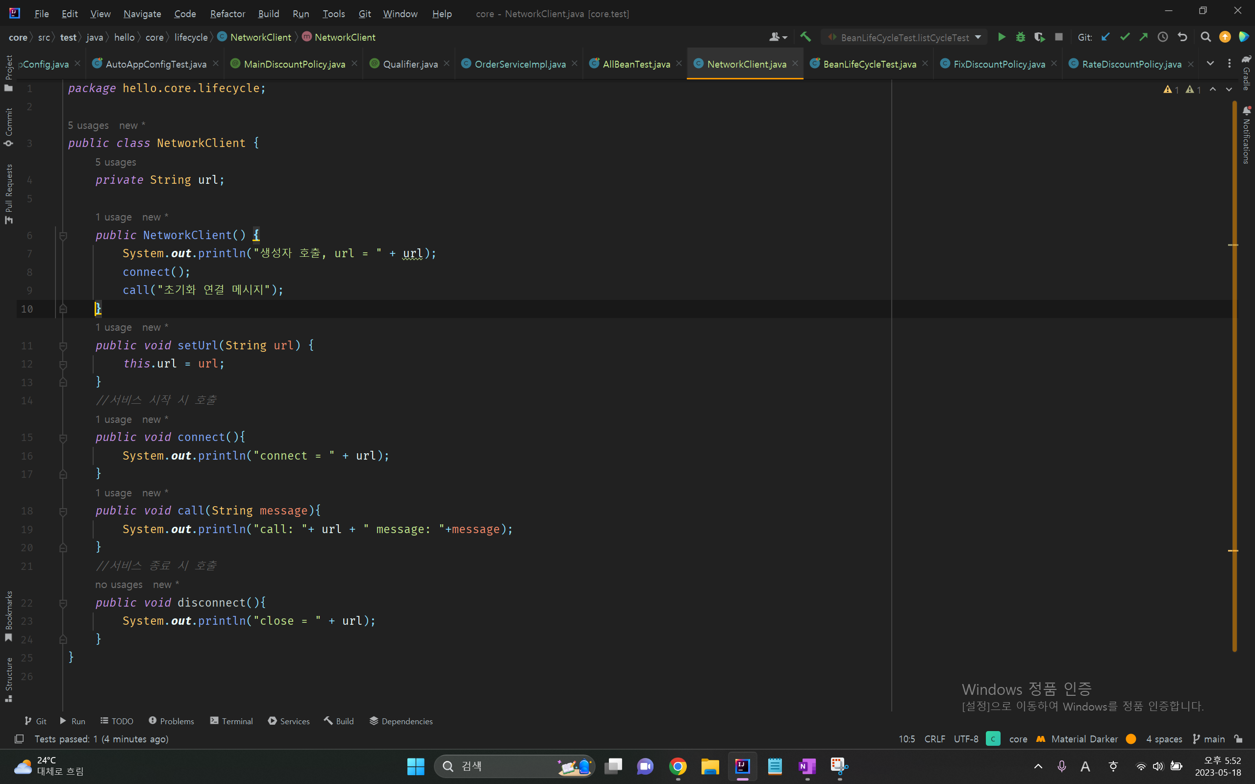Image resolution: width=1255 pixels, height=784 pixels.
Task: Click cursor position 10:5 indicator
Action: pyautogui.click(x=906, y=739)
